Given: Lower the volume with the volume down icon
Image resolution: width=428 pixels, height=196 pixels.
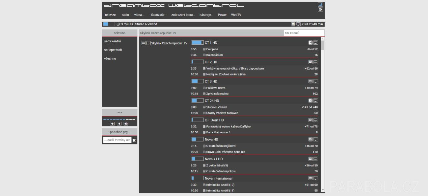Looking at the screenshot, I should click(112, 124).
